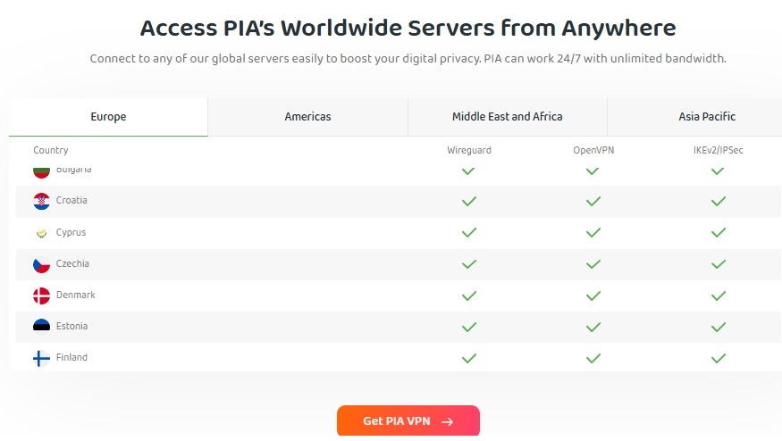Image resolution: width=782 pixels, height=441 pixels.
Task: Click Finland's IKEv2/IPSec checkmark
Action: tap(719, 358)
